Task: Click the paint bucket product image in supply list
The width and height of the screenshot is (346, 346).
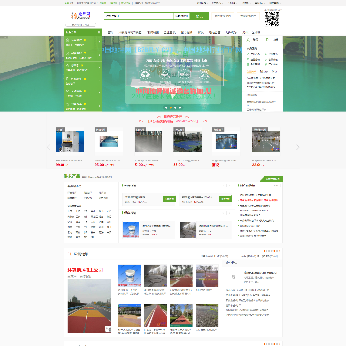Action: tap(131, 230)
